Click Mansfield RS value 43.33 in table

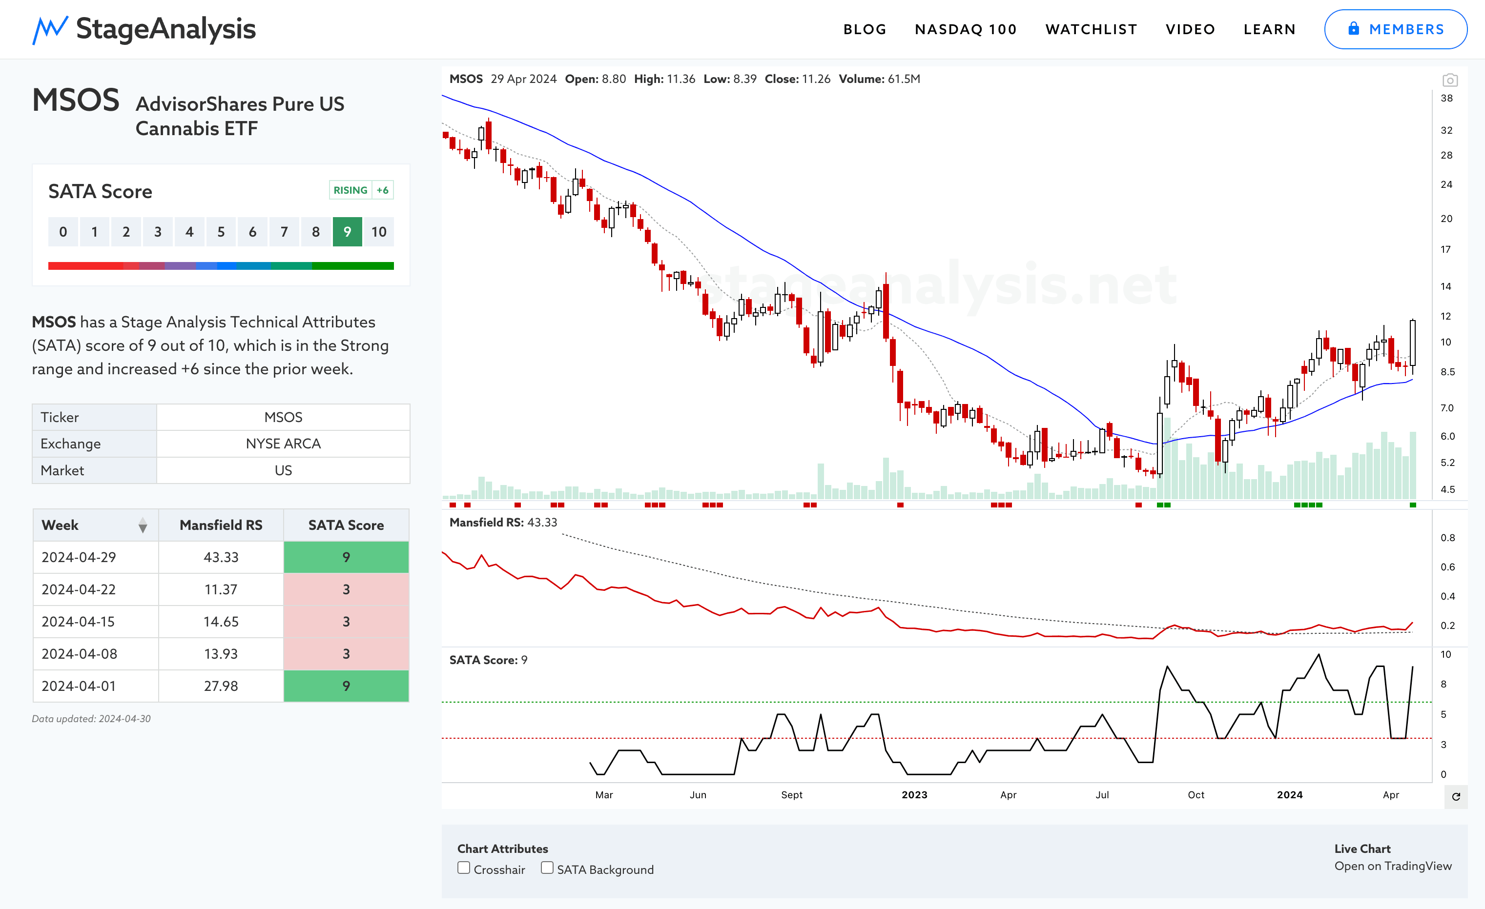pos(221,557)
